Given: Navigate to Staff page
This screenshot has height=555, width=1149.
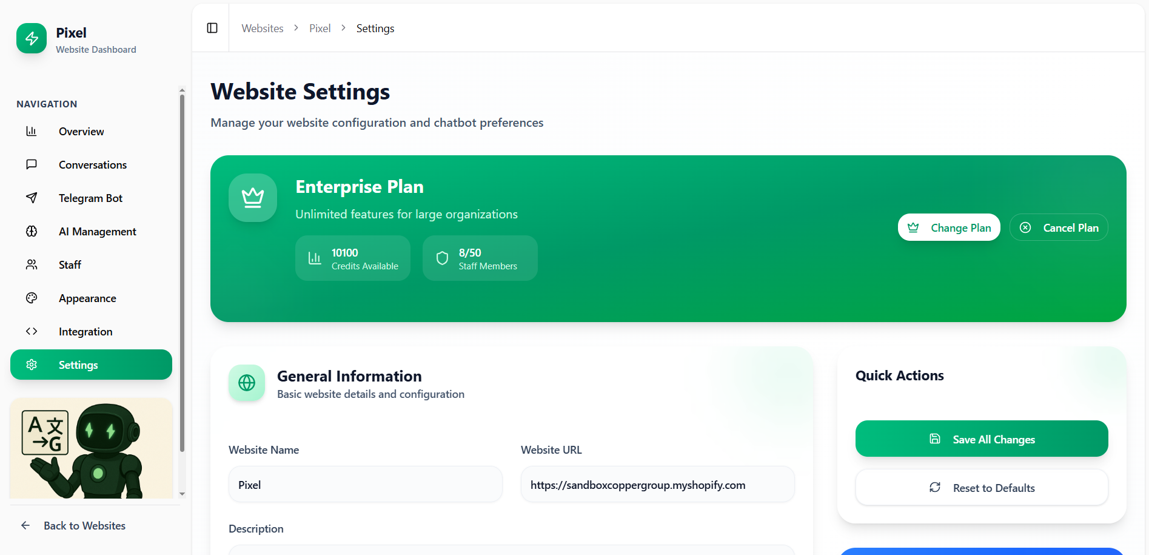Looking at the screenshot, I should tap(91, 264).
